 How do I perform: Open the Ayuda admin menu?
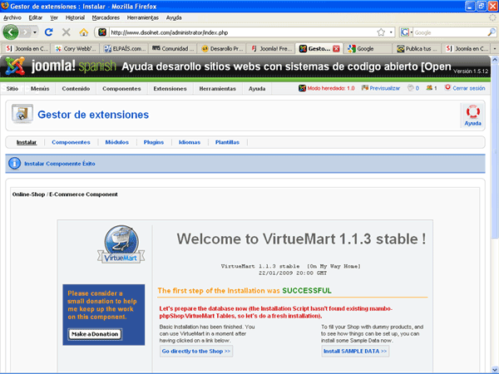coord(257,88)
